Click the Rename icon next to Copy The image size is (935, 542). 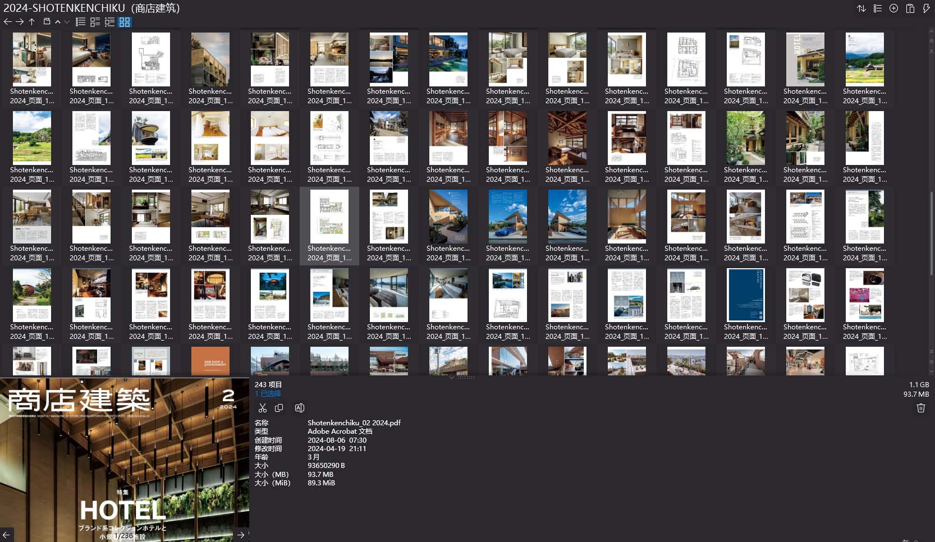coord(299,408)
